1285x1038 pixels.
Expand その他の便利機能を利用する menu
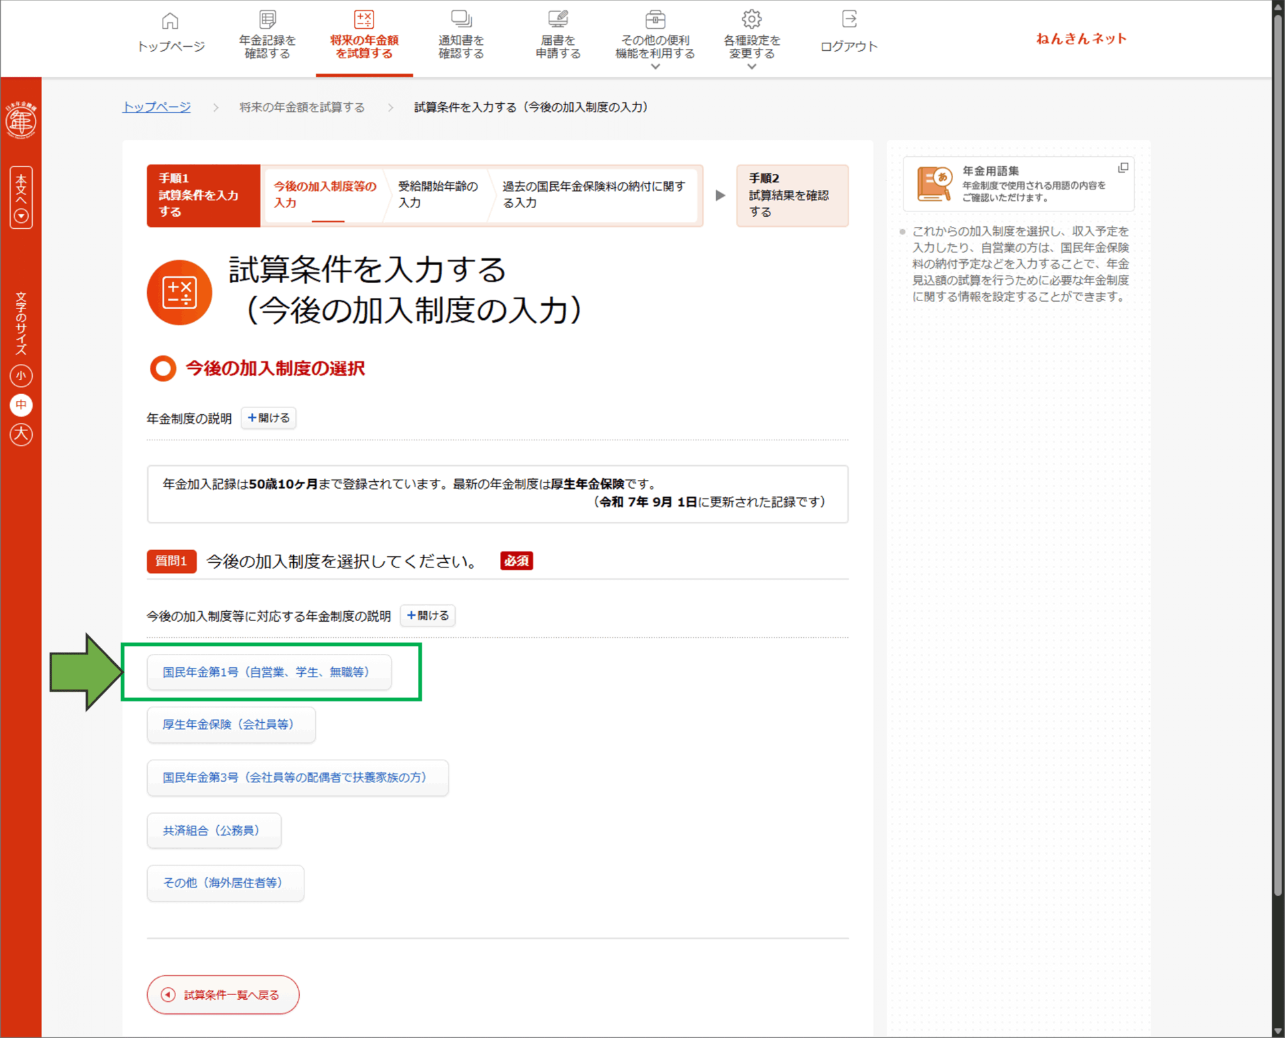(655, 47)
